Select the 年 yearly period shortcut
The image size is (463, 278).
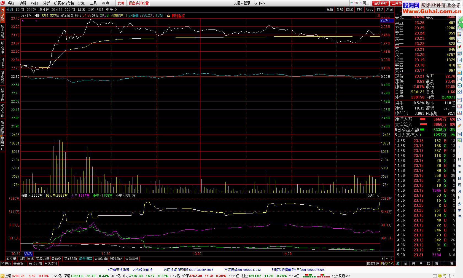coord(459,216)
